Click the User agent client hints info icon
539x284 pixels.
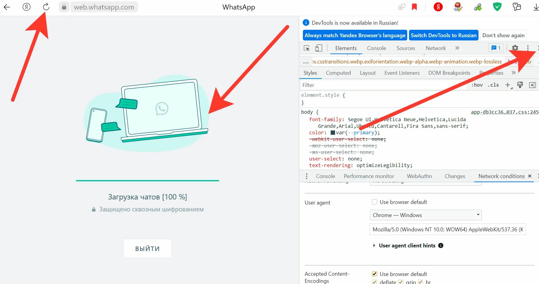[441, 246]
